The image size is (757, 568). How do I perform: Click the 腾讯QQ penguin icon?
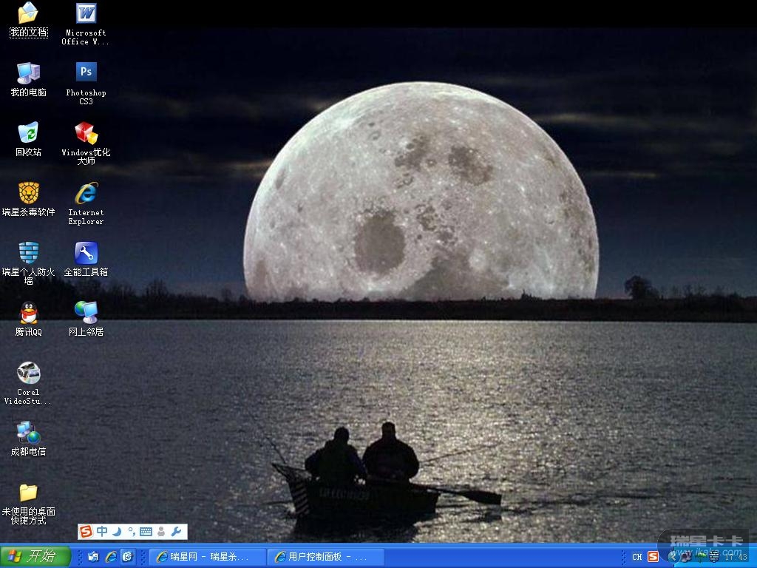(x=28, y=313)
